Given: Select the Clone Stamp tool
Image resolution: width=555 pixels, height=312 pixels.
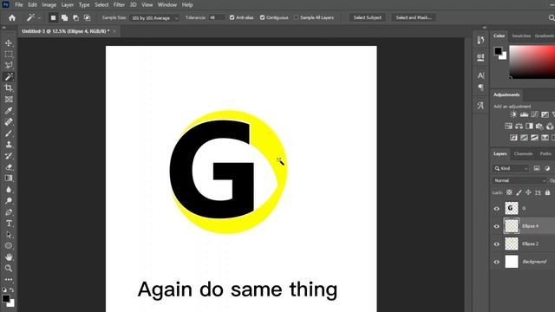Looking at the screenshot, I should coord(9,145).
